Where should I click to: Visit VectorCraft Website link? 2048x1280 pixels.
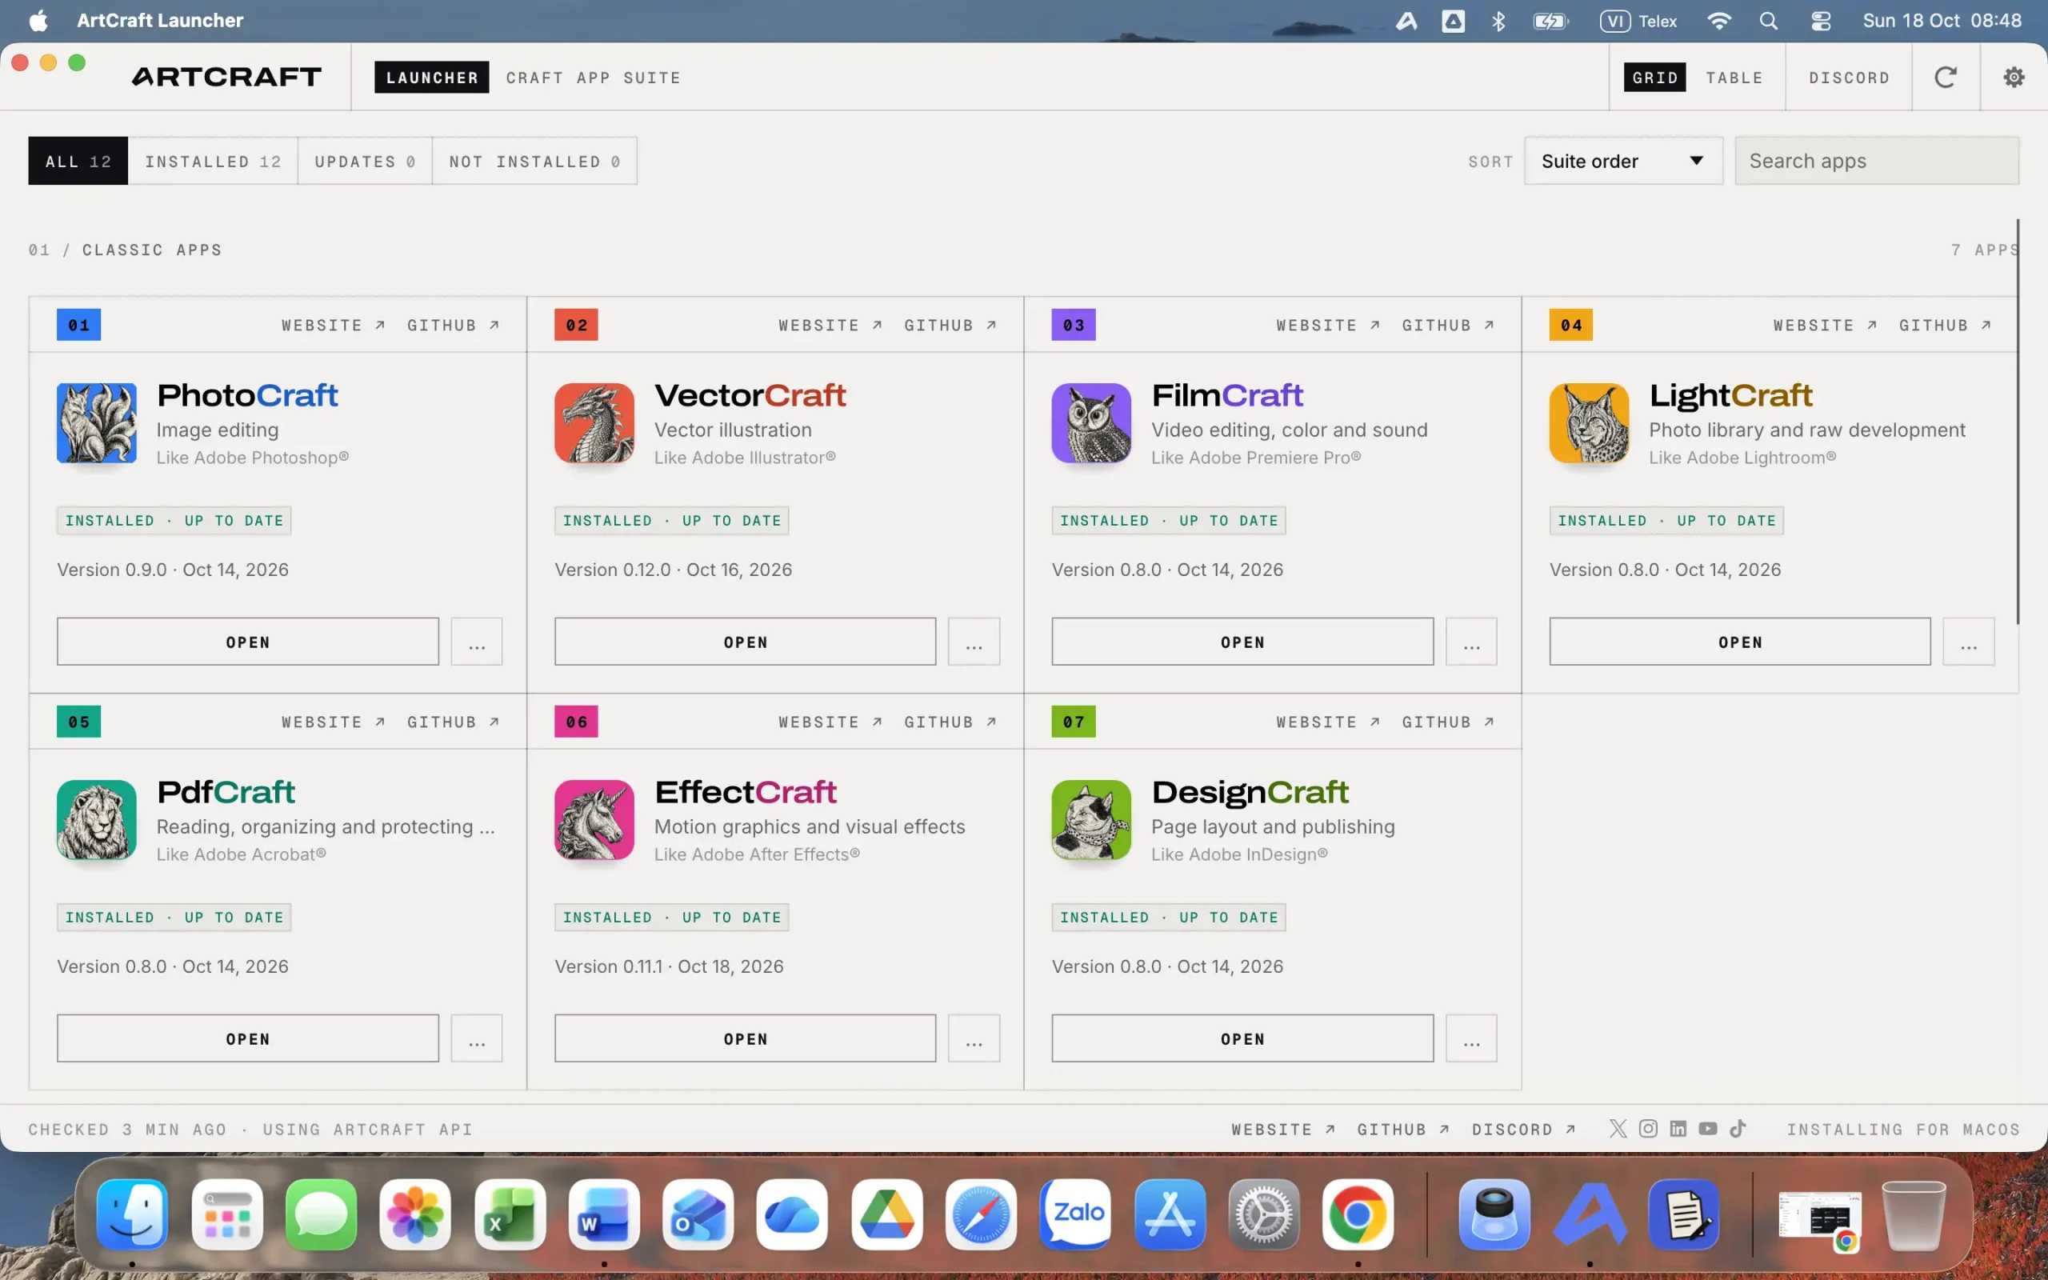[830, 325]
